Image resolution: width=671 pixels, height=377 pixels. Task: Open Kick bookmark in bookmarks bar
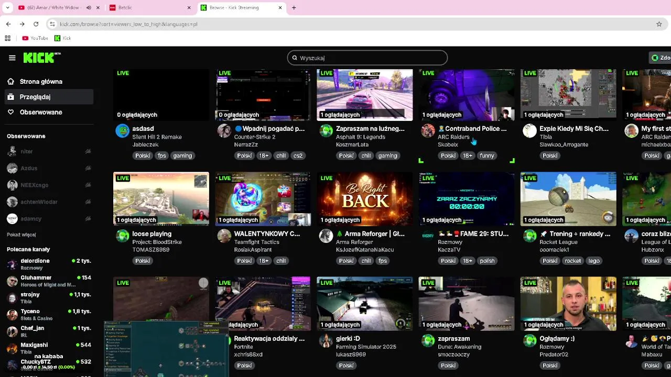(x=63, y=38)
